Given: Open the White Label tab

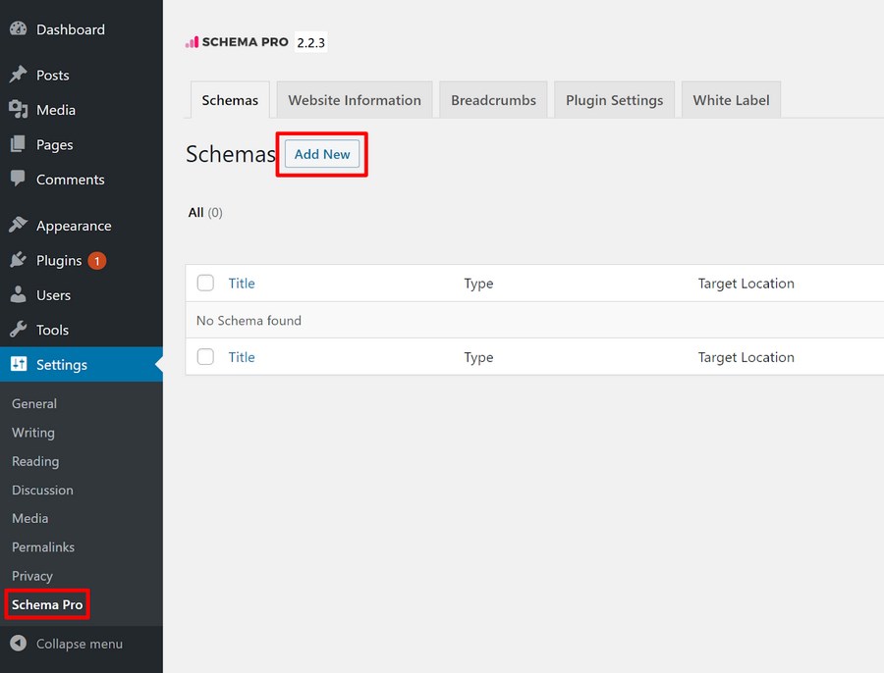Looking at the screenshot, I should coord(731,100).
